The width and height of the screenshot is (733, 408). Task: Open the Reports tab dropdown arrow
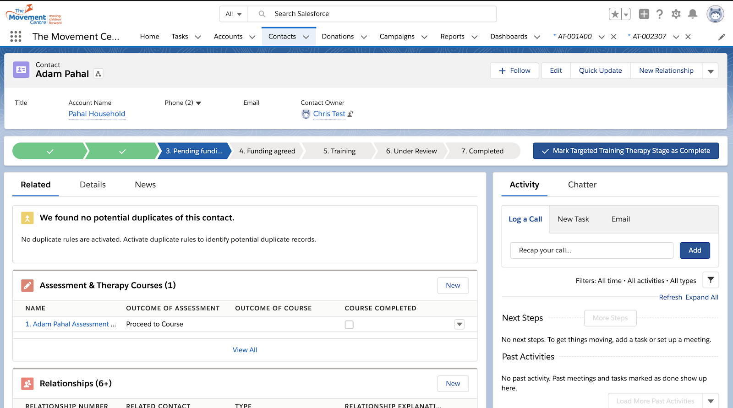(x=474, y=37)
